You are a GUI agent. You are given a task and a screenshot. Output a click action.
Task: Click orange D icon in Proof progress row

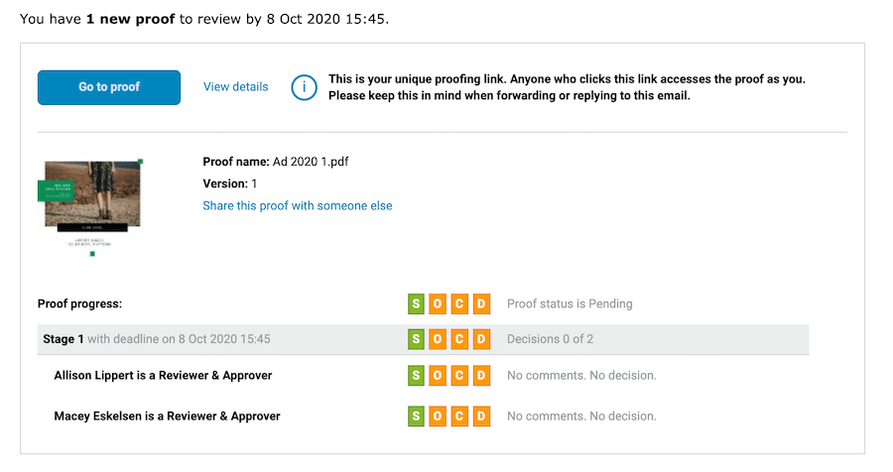(481, 303)
